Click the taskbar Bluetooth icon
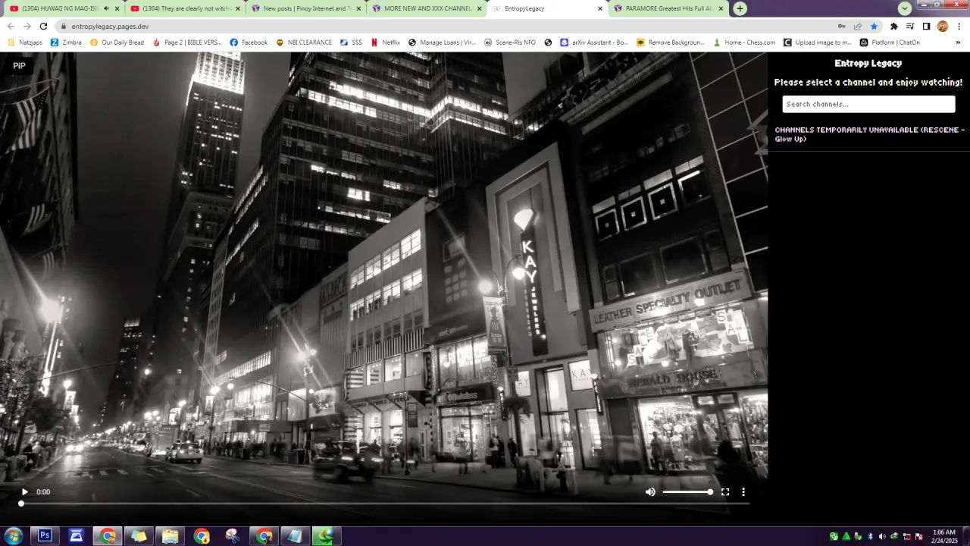The image size is (970, 546). [x=870, y=536]
